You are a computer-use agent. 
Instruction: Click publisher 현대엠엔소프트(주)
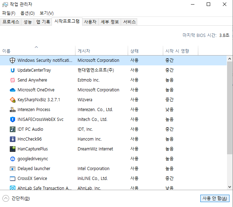[96, 70]
